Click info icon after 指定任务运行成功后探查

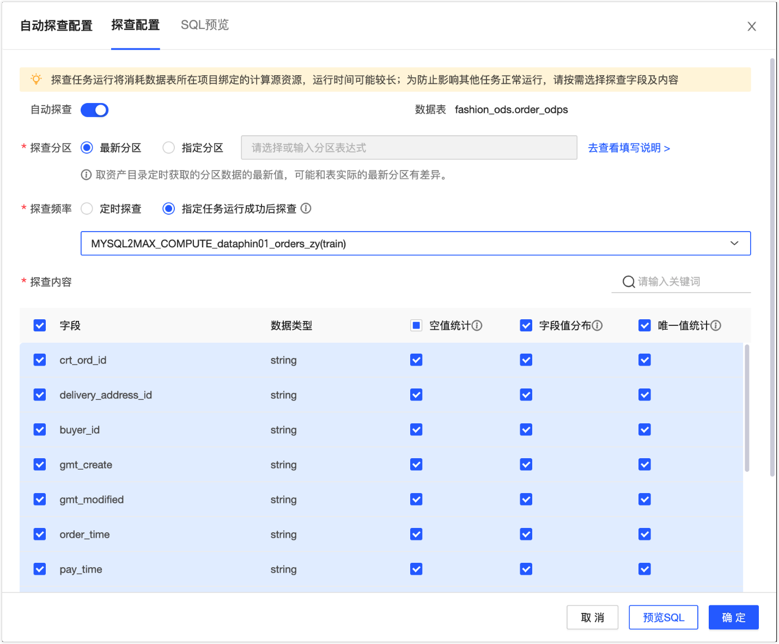point(306,208)
